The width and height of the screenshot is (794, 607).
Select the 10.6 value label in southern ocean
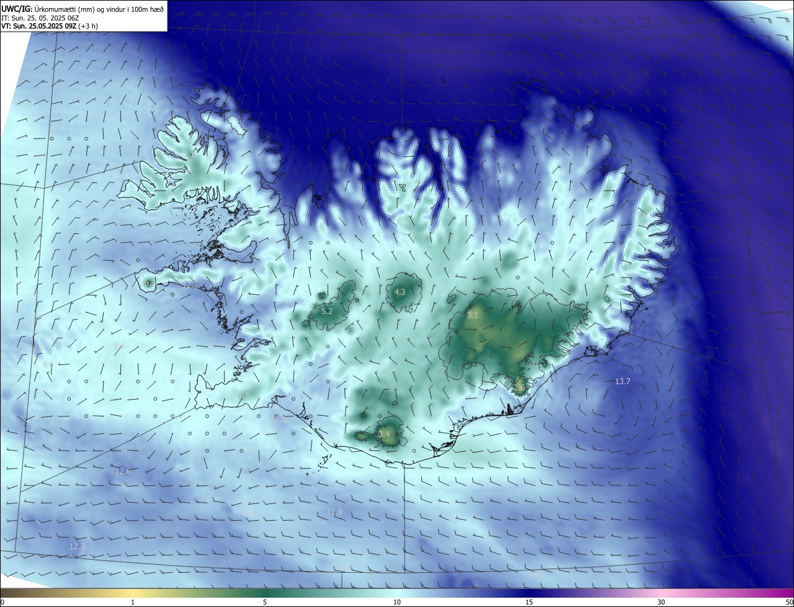coord(249,513)
